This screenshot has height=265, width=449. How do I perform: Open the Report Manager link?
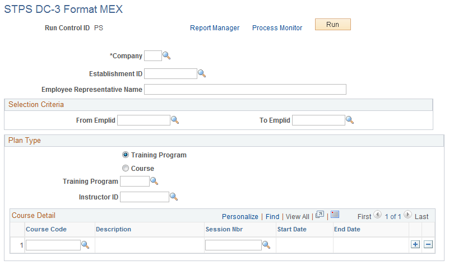point(215,28)
